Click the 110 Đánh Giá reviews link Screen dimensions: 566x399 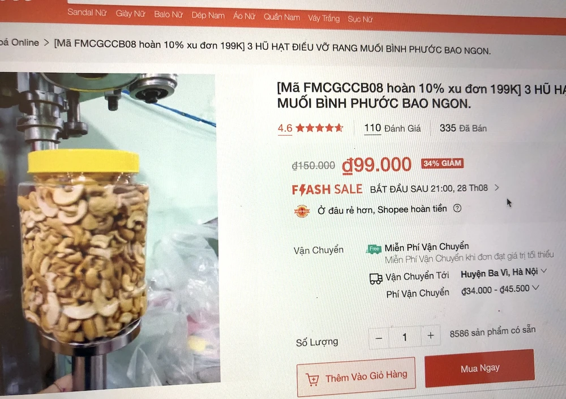[x=392, y=128]
